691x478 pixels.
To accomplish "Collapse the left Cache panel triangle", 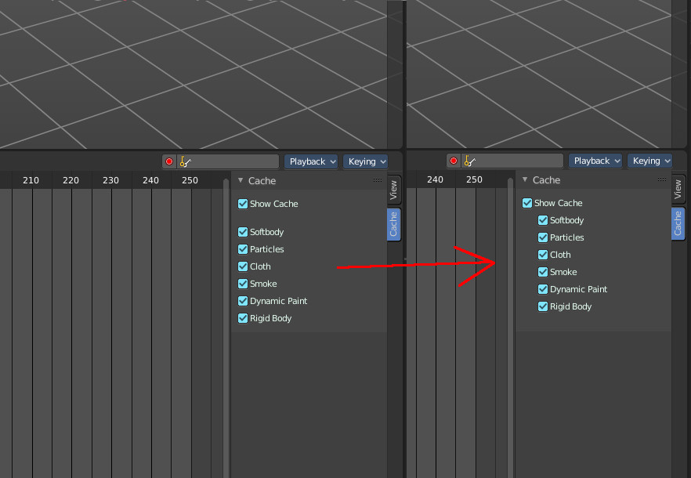I will (241, 180).
